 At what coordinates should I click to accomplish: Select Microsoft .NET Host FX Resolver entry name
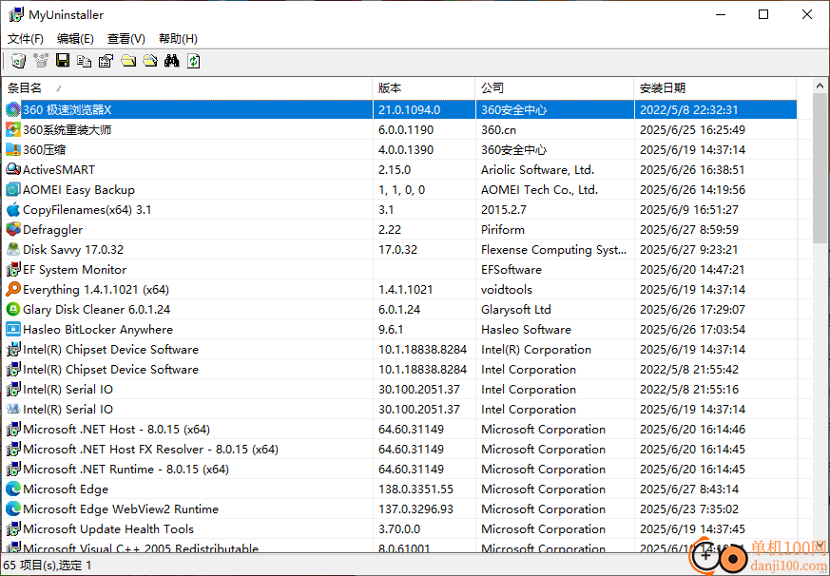150,450
